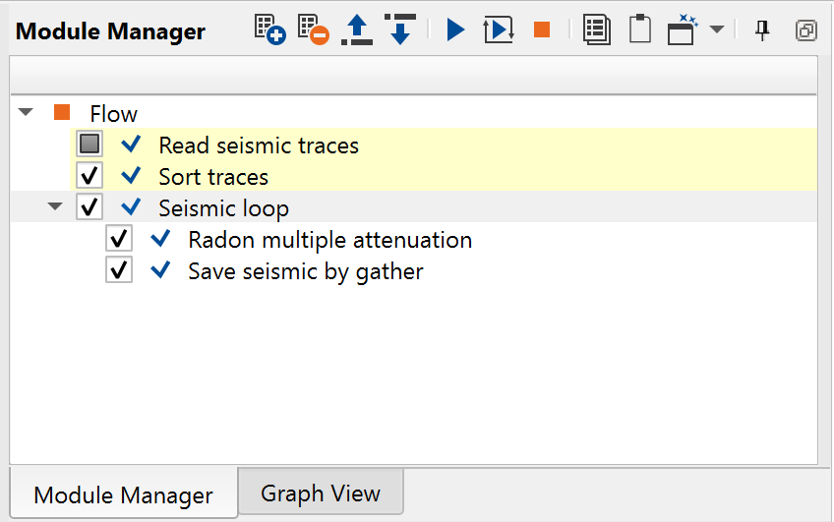
Task: Pin the Module Manager panel
Action: coord(761,30)
